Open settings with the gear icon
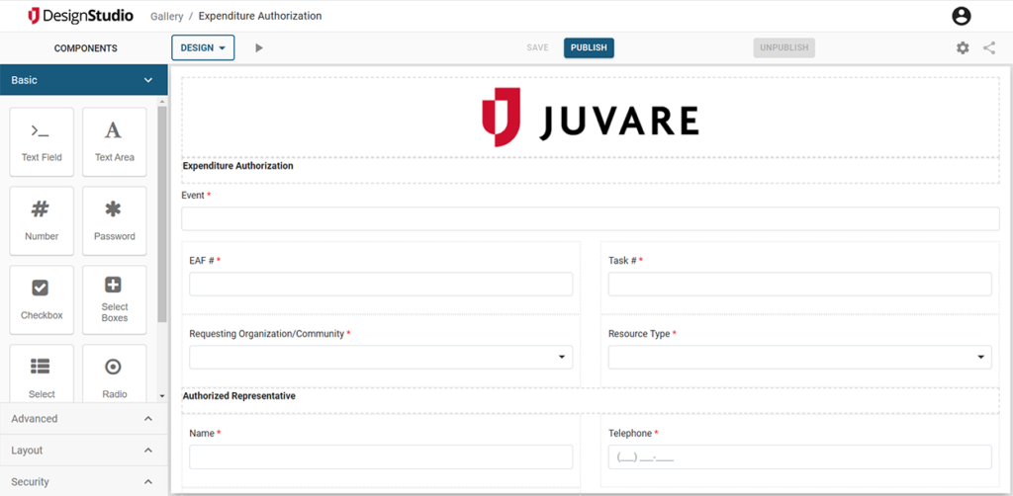The width and height of the screenshot is (1013, 496). point(963,47)
